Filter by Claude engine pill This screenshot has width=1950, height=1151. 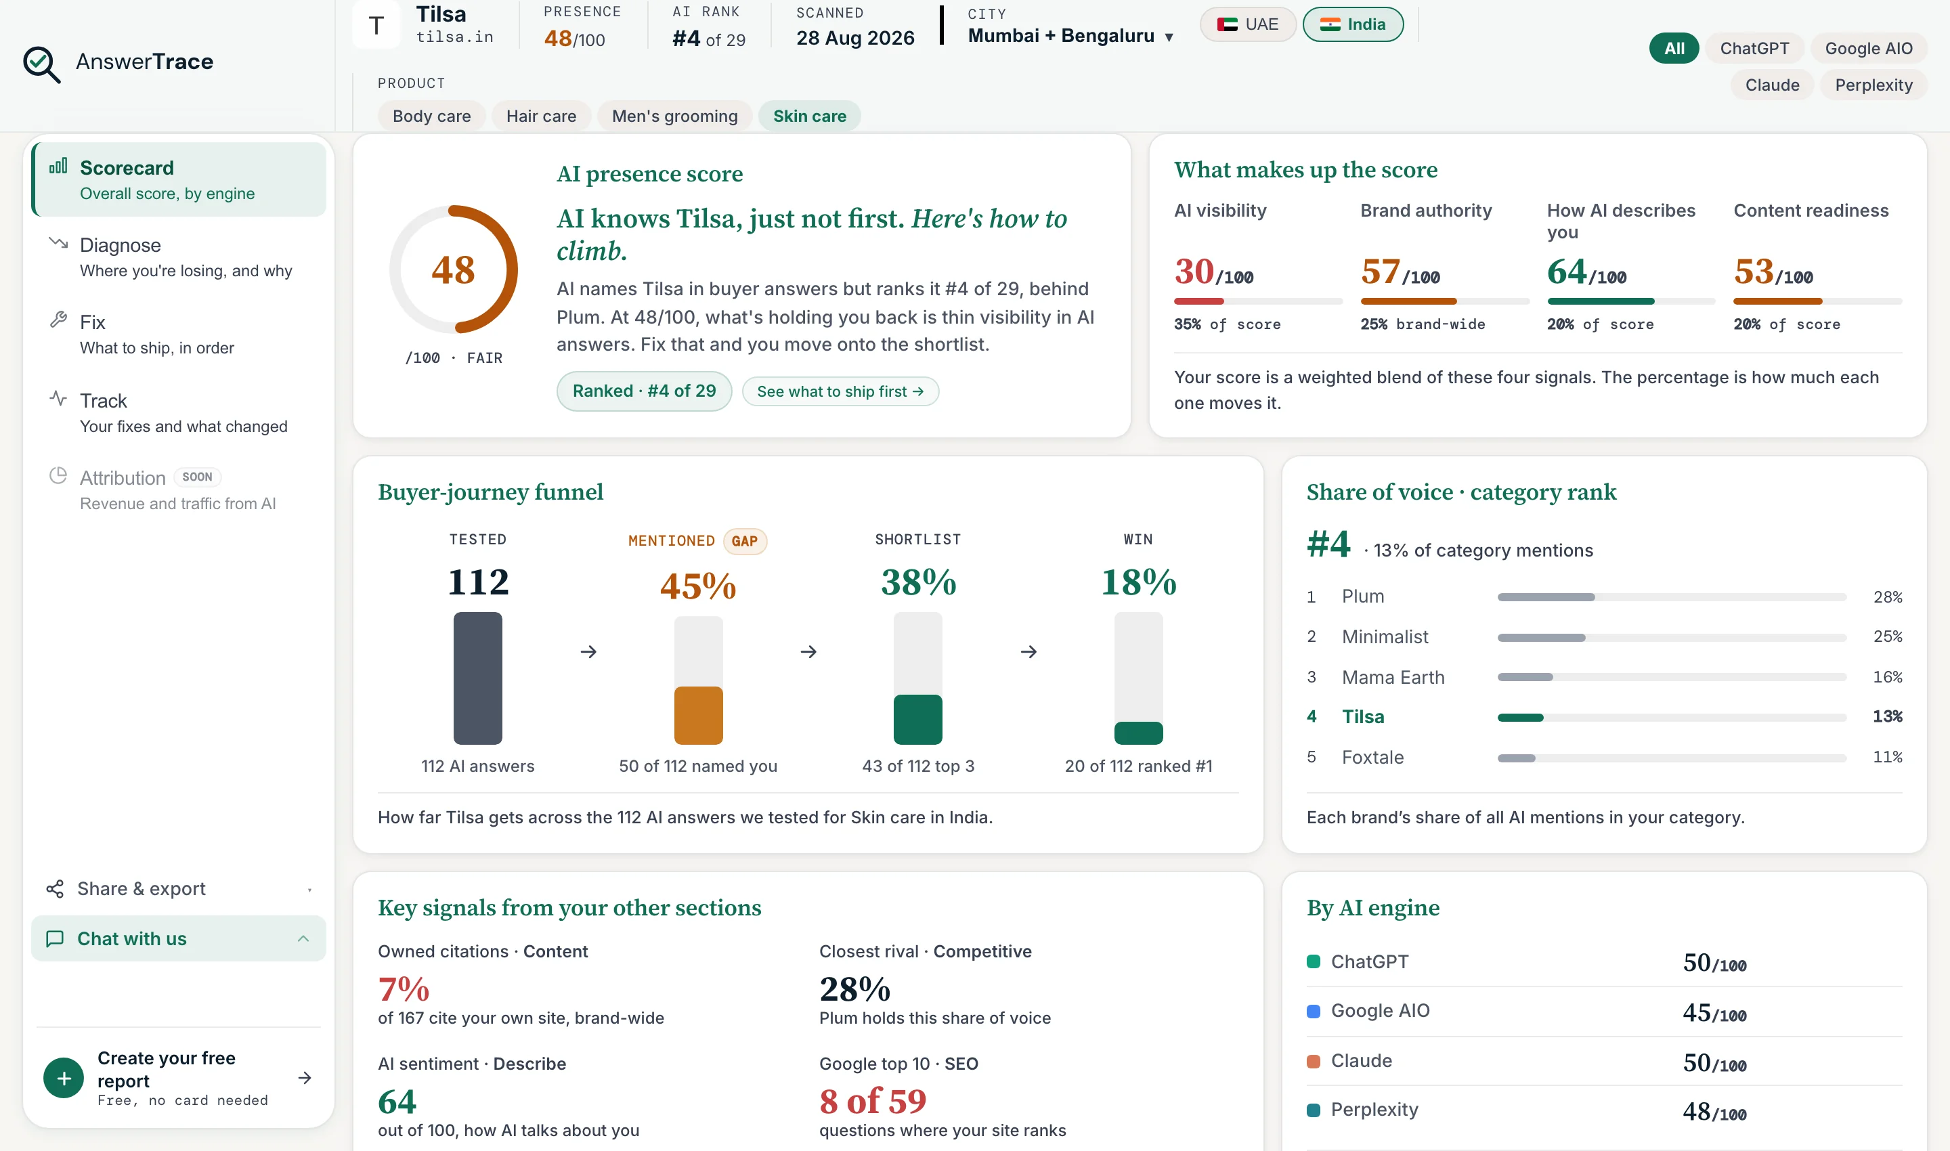tap(1773, 85)
